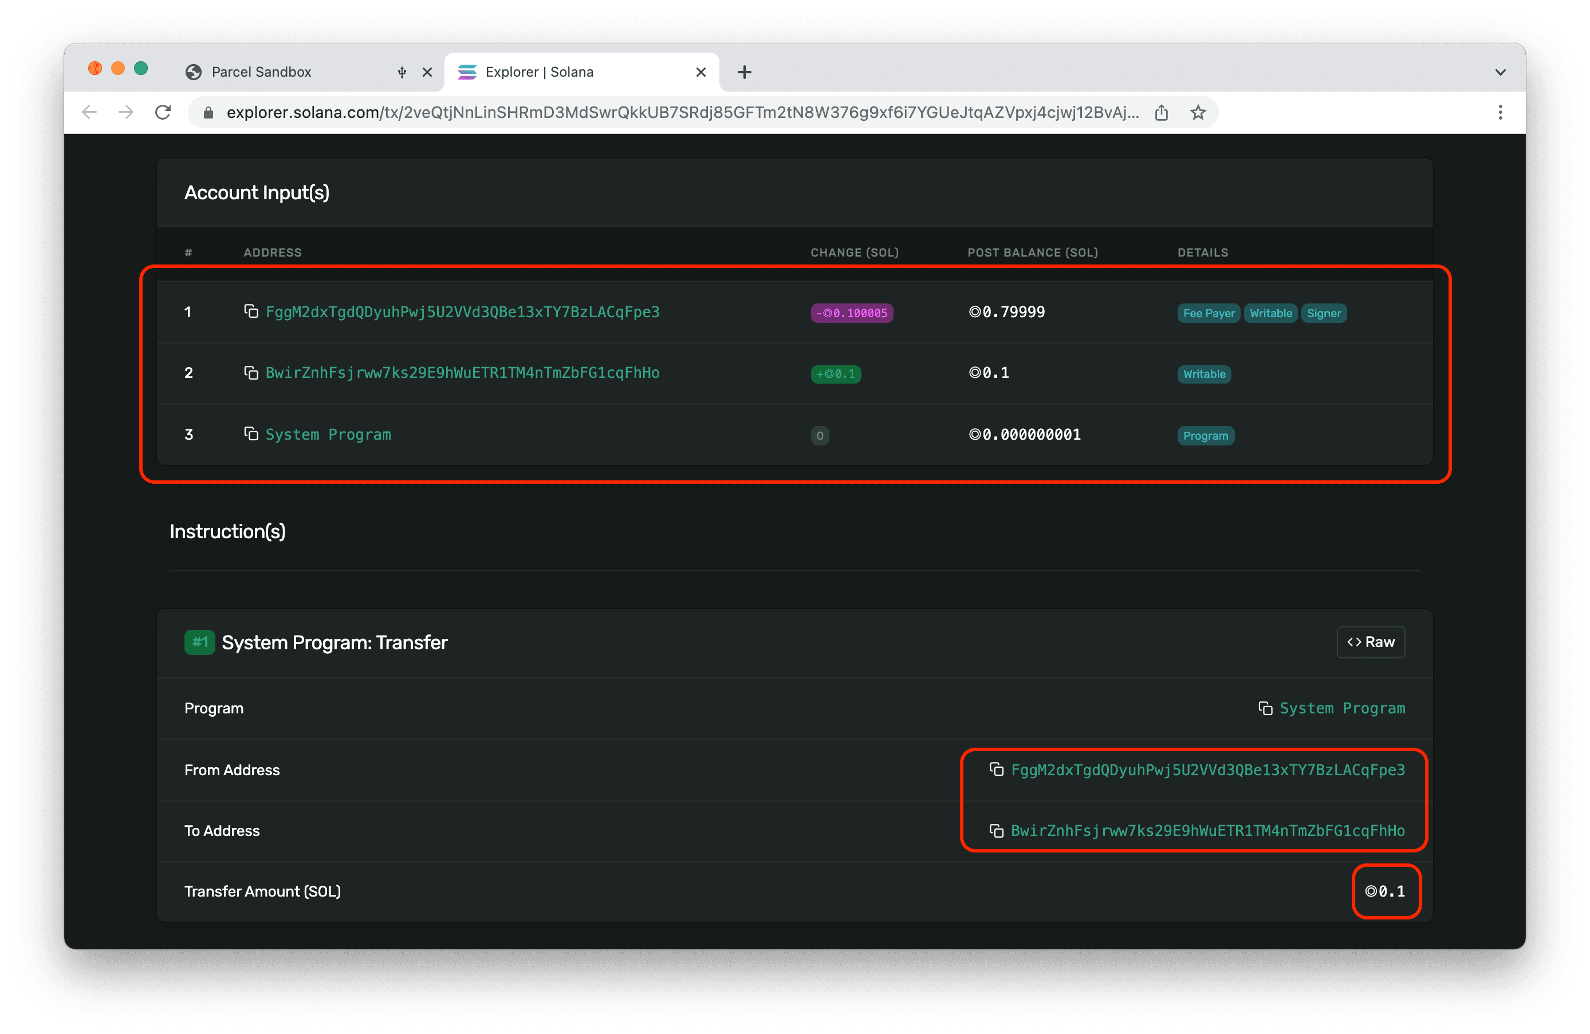Copy the FggM2dx address in row 1

250,311
